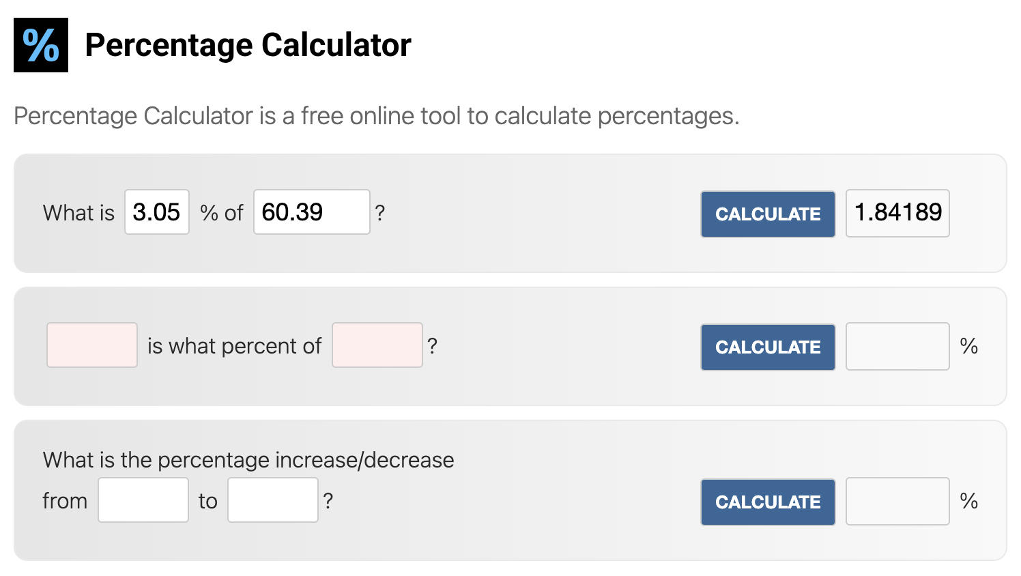Select the empty box after "is what percent of"
This screenshot has width=1021, height=576.
click(377, 345)
